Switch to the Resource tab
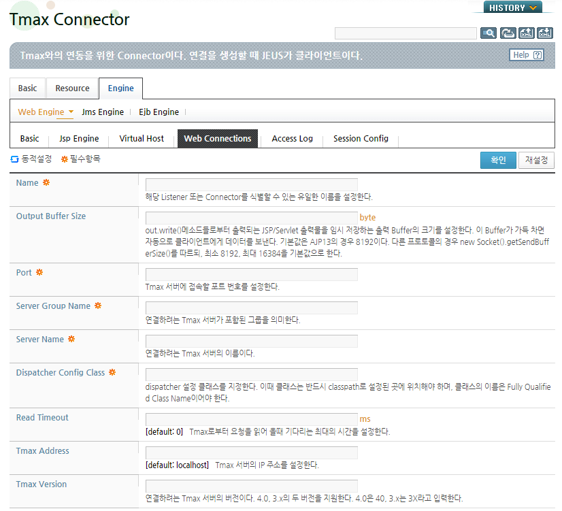 (72, 88)
